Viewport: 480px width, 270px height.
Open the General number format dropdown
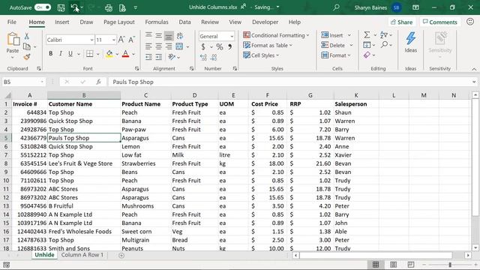pyautogui.click(x=232, y=37)
